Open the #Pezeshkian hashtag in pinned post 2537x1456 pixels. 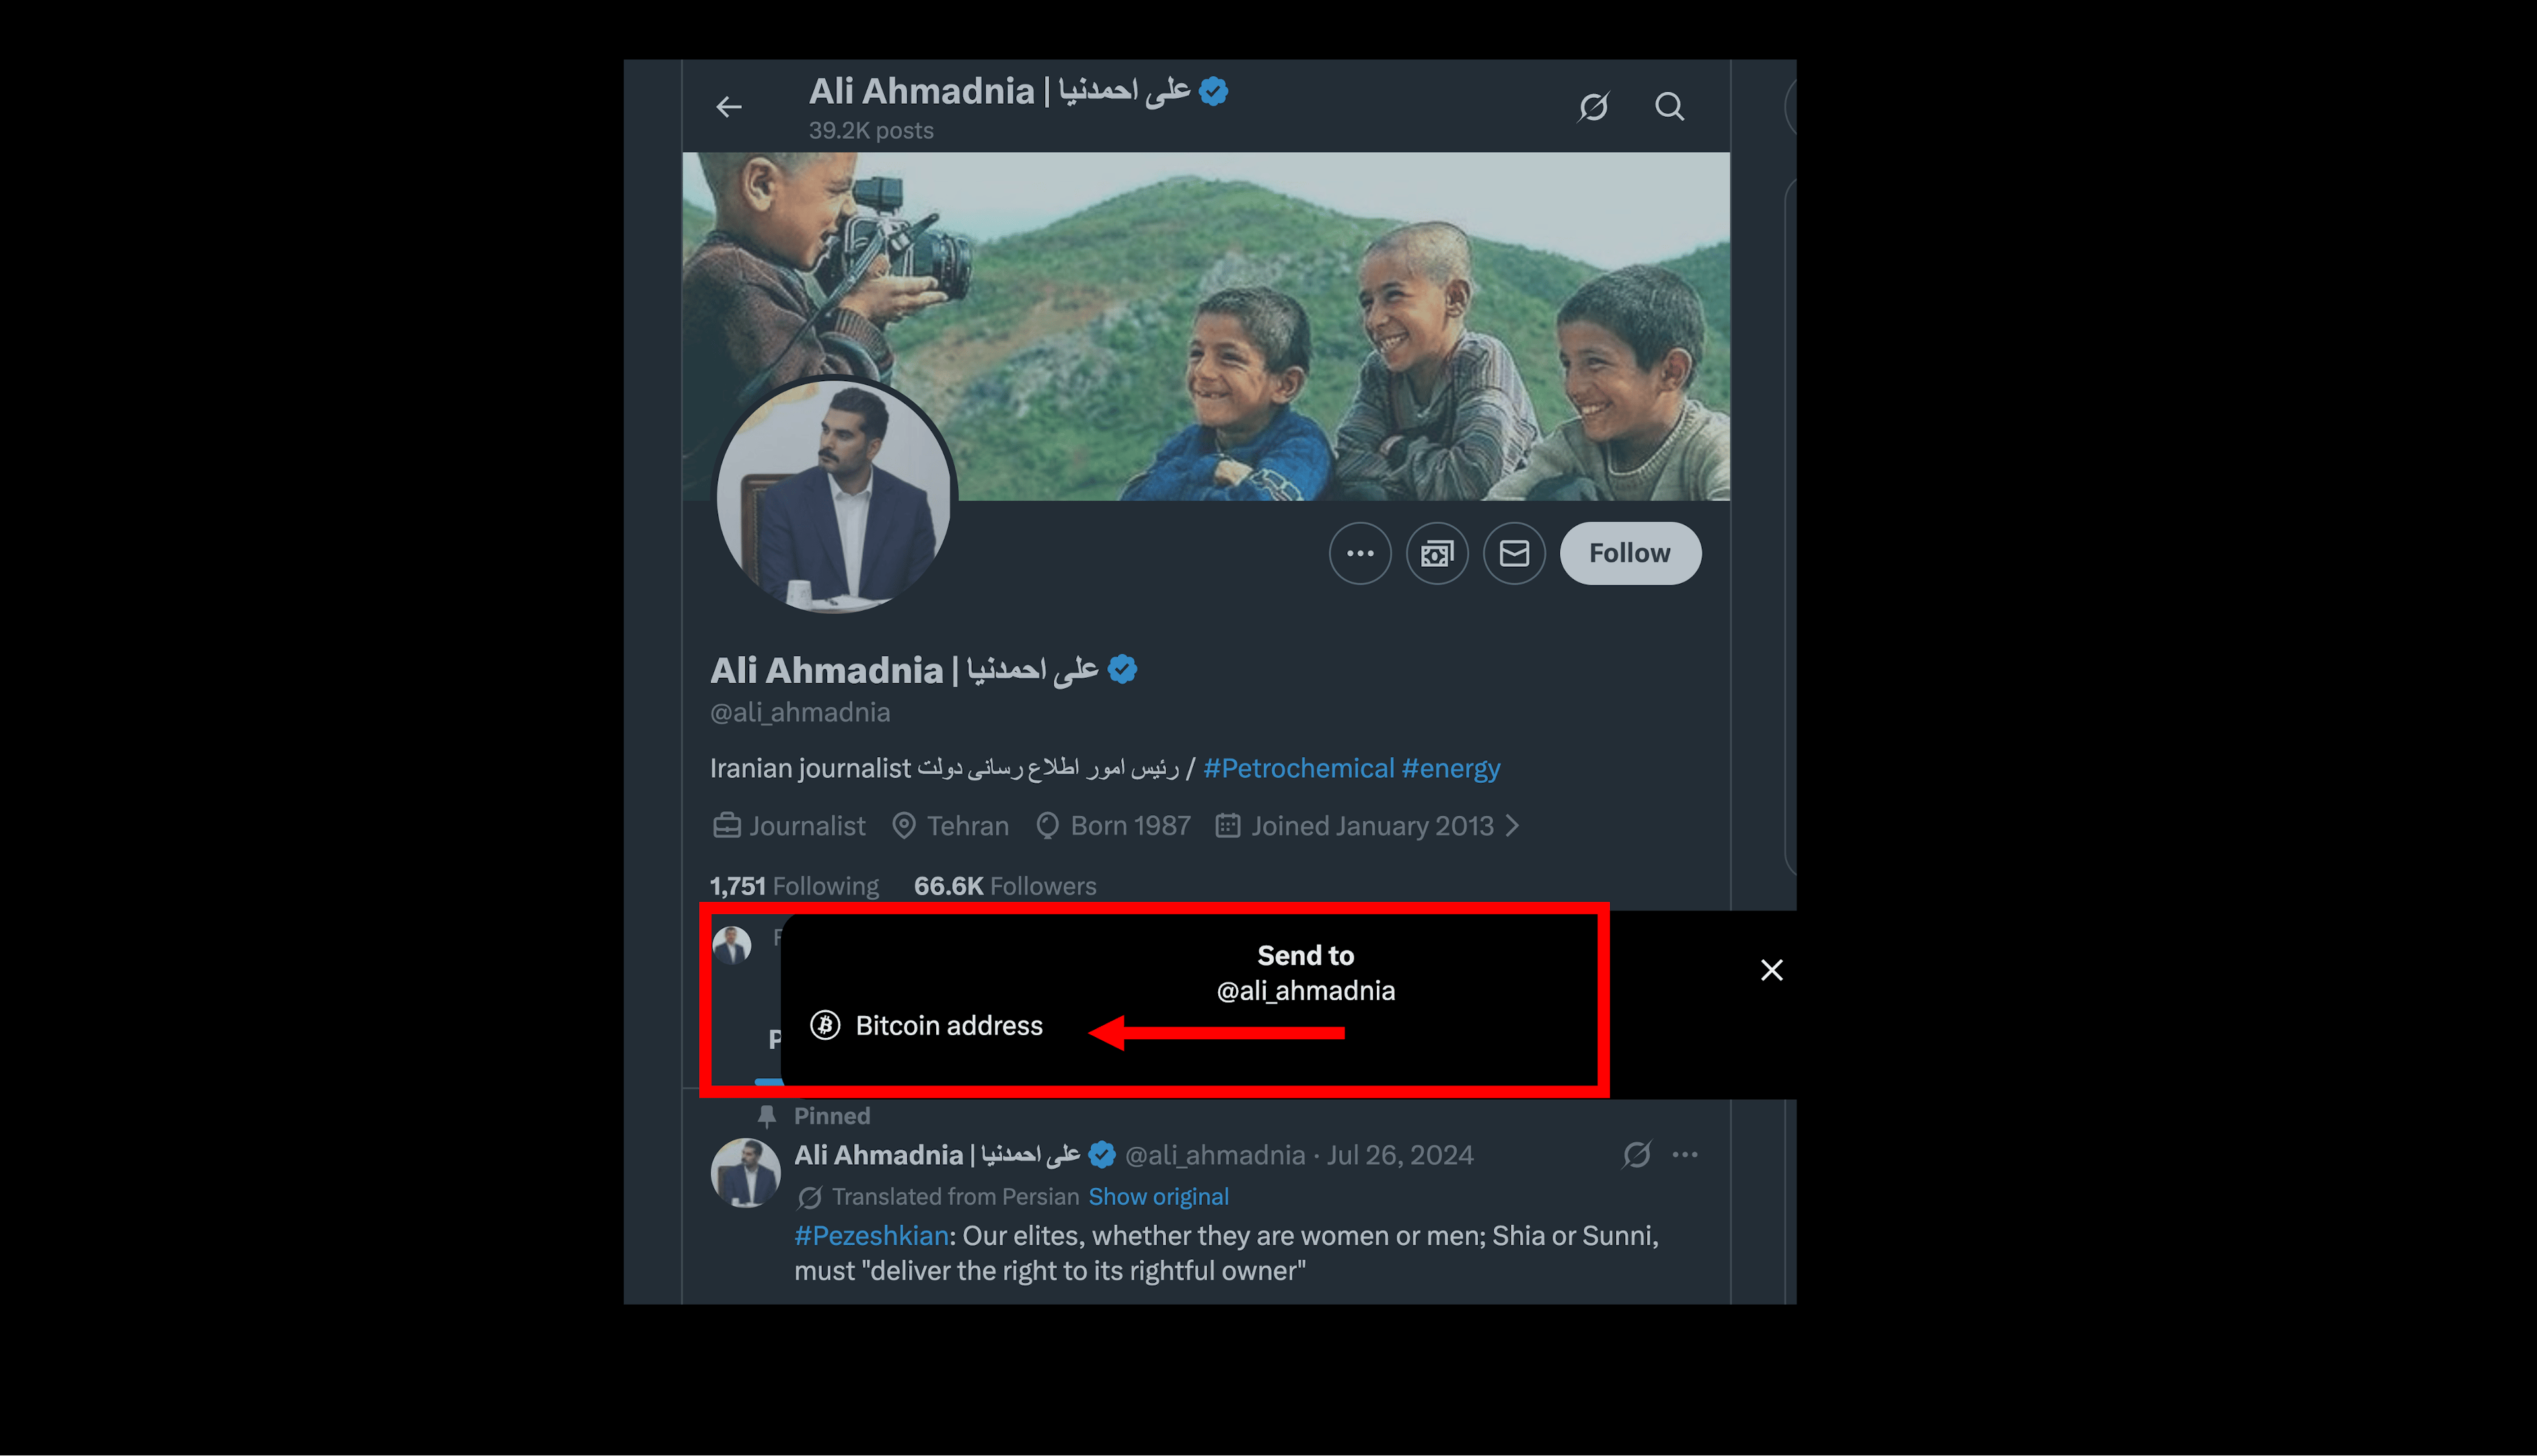[870, 1236]
